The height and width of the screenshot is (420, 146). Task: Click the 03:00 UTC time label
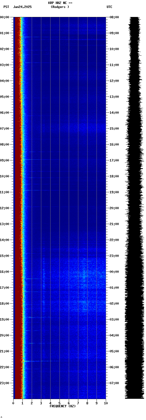pyautogui.click(x=114, y=320)
